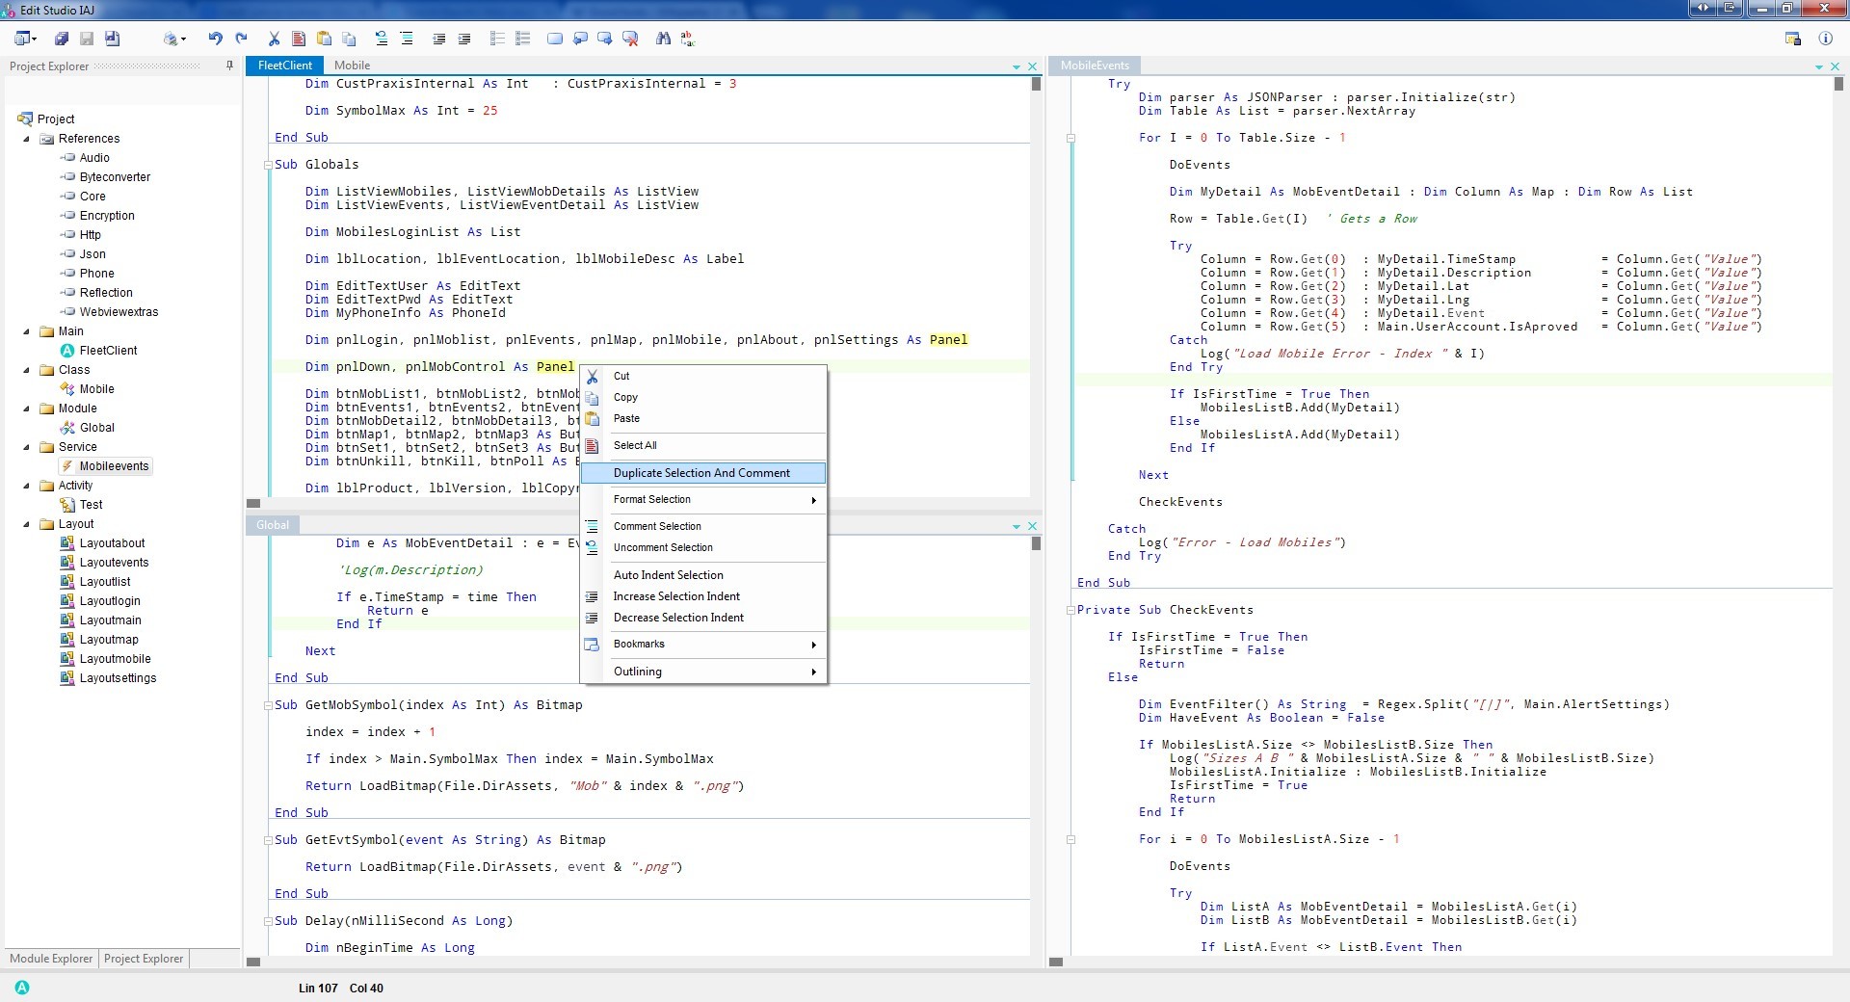Switch to the Module Explorer tab

click(51, 959)
